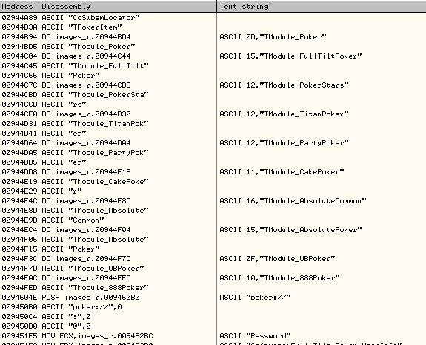Select DD images_r.00944FEC entry
Viewport: 426px width, 345px height.
point(86,278)
